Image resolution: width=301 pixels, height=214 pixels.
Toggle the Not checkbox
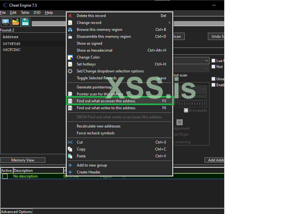[213, 67]
